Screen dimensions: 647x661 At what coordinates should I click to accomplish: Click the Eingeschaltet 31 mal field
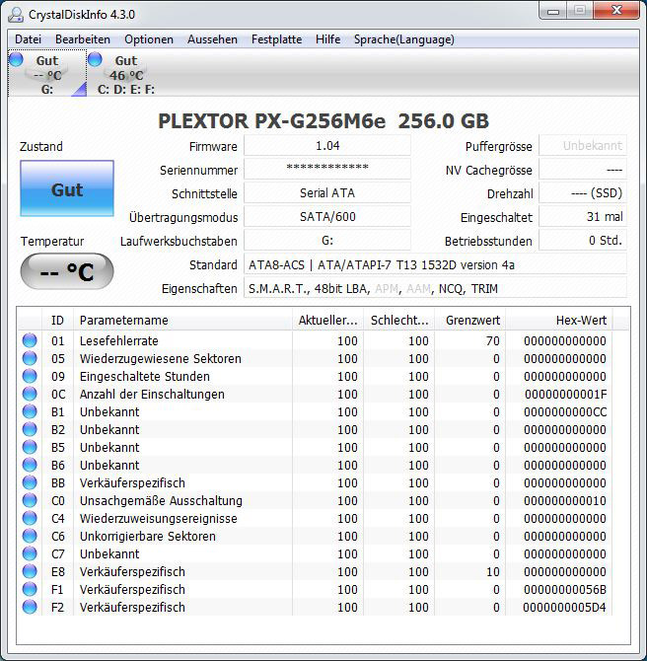(583, 217)
